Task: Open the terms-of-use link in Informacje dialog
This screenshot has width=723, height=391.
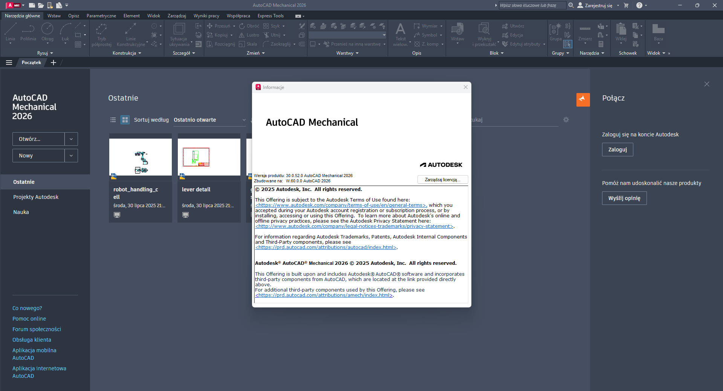Action: point(341,205)
